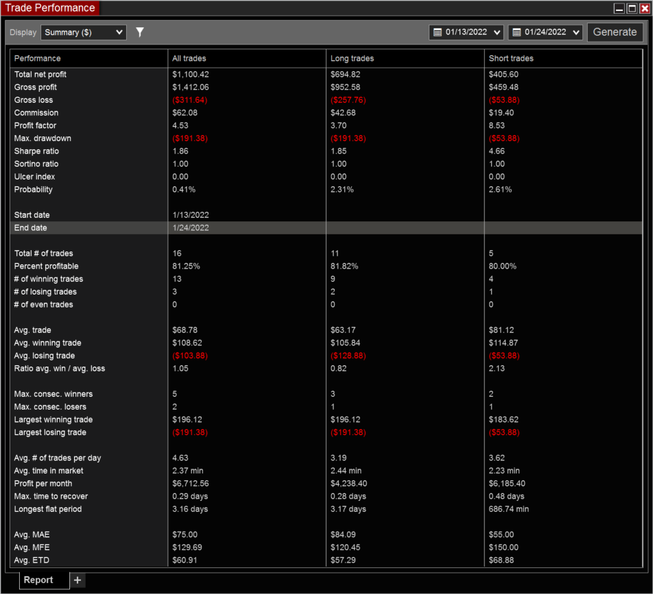This screenshot has width=653, height=594.
Task: Select the Total # of trades label
Action: [43, 253]
